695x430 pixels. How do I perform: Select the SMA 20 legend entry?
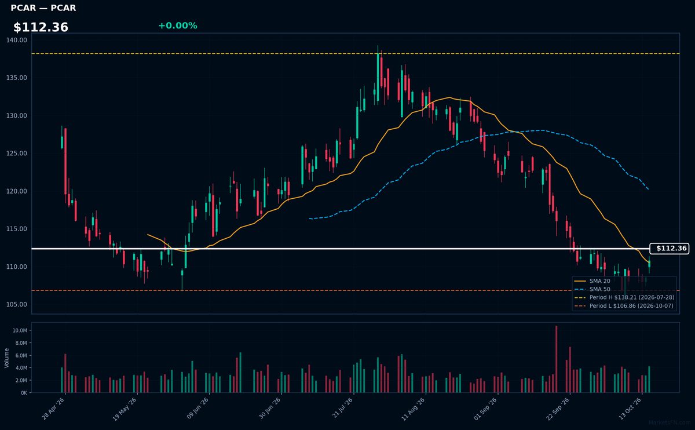(599, 281)
